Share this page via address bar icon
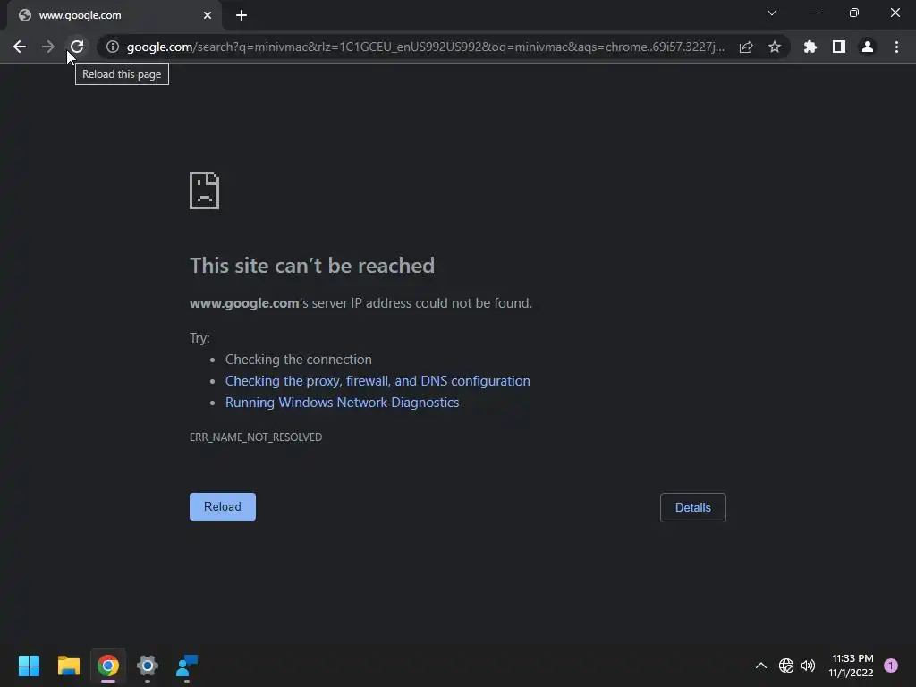Image resolution: width=916 pixels, height=687 pixels. click(x=746, y=47)
